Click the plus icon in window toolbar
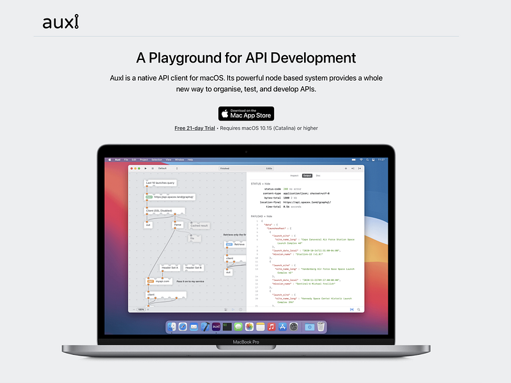Viewport: 511px width, 383px height. (x=346, y=169)
